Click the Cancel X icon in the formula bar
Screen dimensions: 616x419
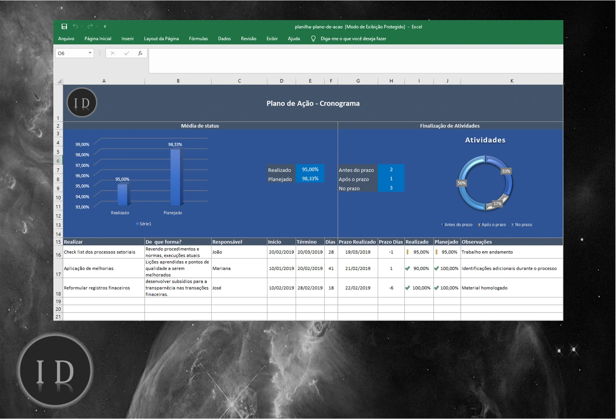click(113, 53)
